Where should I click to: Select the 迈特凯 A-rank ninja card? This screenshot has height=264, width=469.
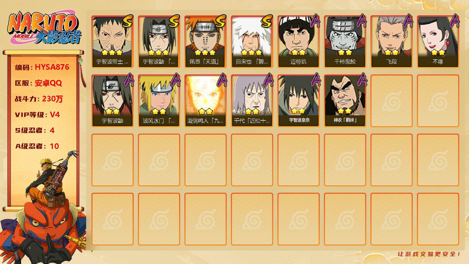(298, 42)
